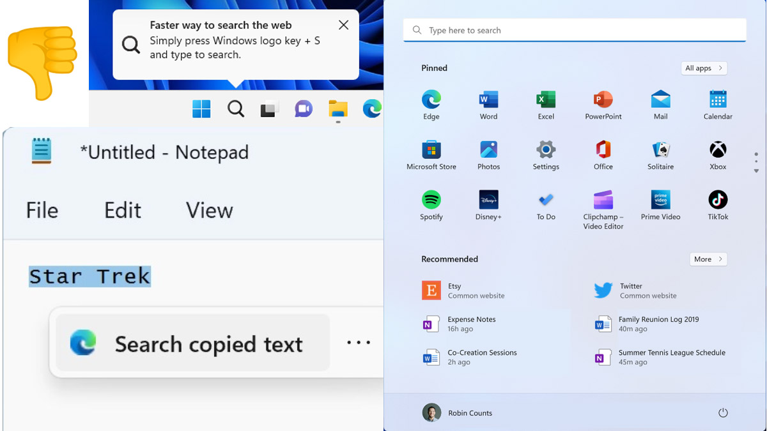The width and height of the screenshot is (767, 431).
Task: Launch the Office app
Action: coord(603,155)
